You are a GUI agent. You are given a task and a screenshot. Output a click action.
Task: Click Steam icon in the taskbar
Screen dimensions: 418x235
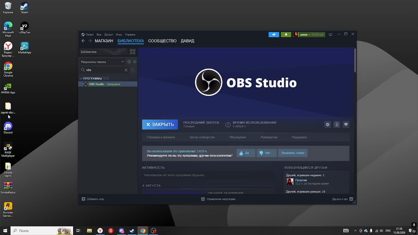132,231
